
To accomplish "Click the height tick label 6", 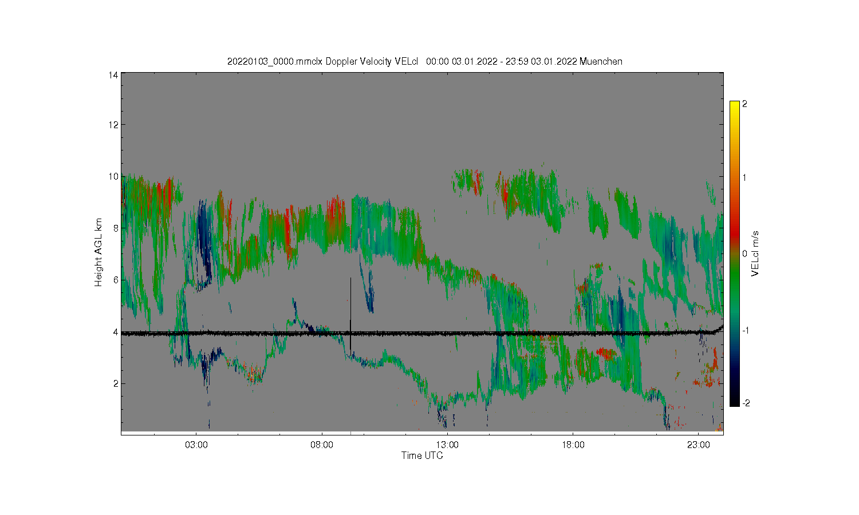I will (116, 280).
